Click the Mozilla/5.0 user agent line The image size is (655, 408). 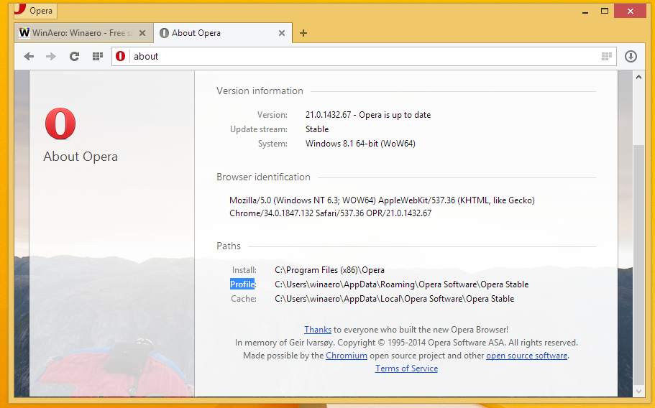(x=382, y=200)
